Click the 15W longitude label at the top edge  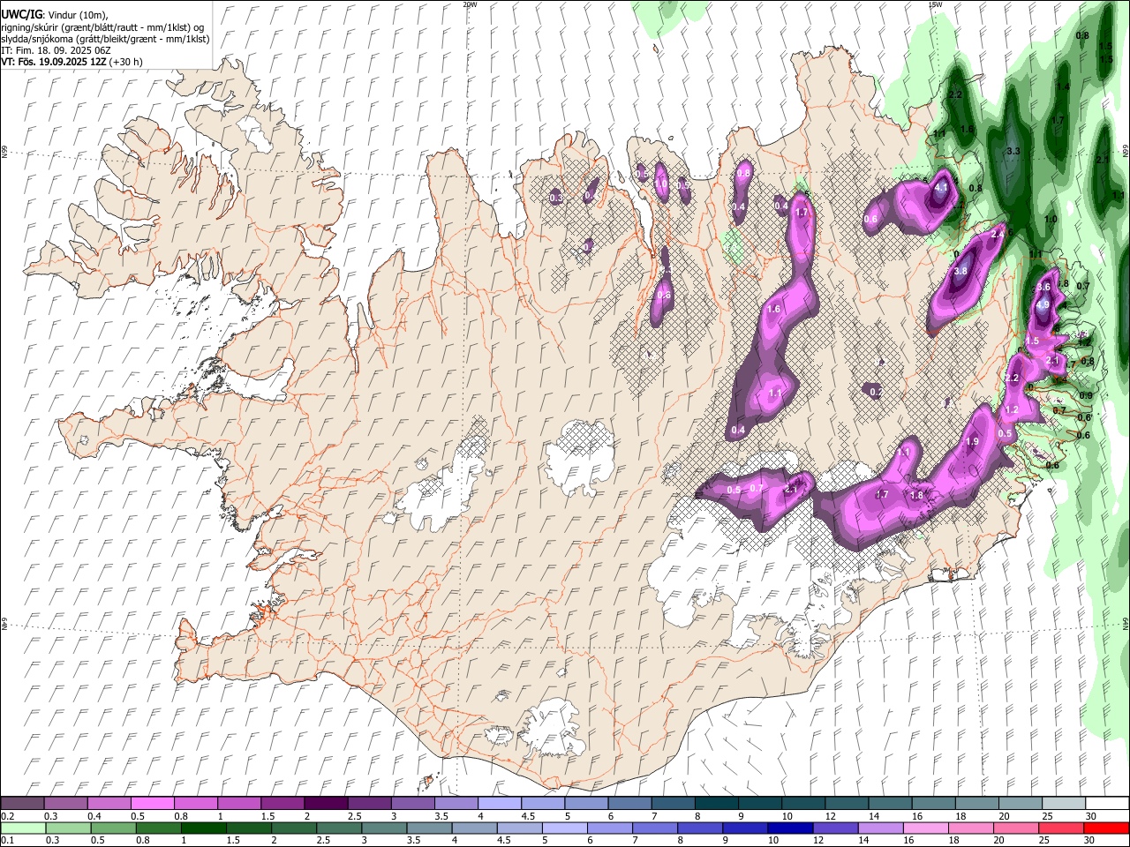pyautogui.click(x=935, y=4)
